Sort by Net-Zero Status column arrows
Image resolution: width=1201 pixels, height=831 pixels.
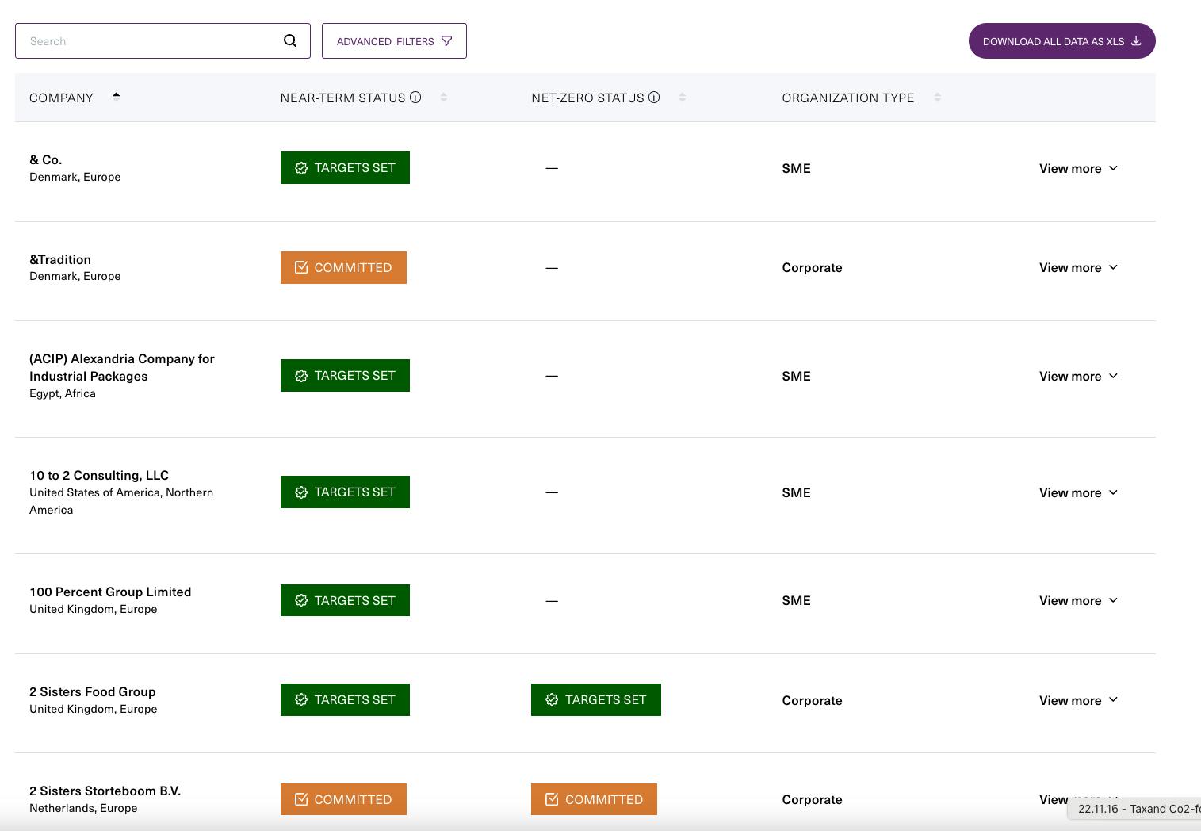point(683,98)
